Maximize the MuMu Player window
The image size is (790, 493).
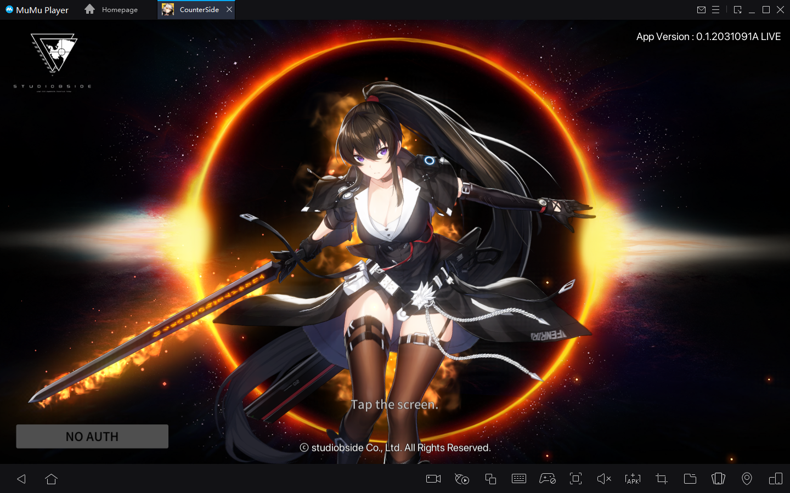[766, 10]
